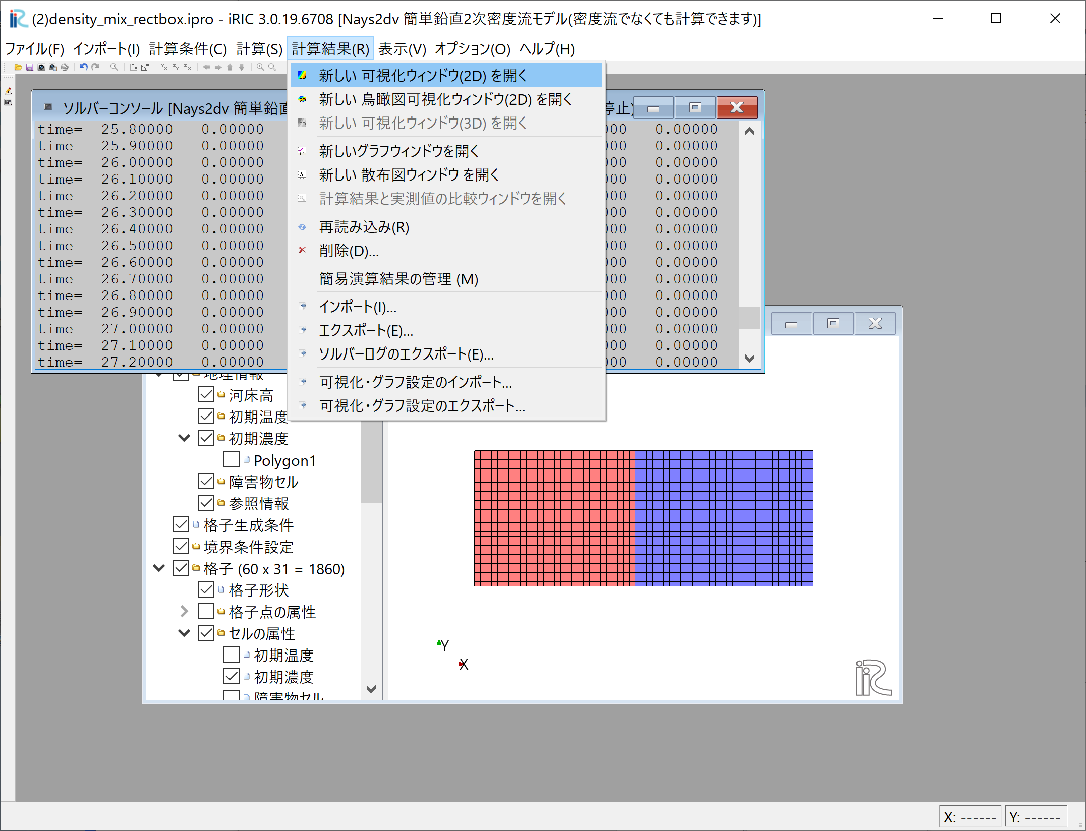Click the Zoom out magnifier icon
The width and height of the screenshot is (1086, 831).
(x=272, y=67)
